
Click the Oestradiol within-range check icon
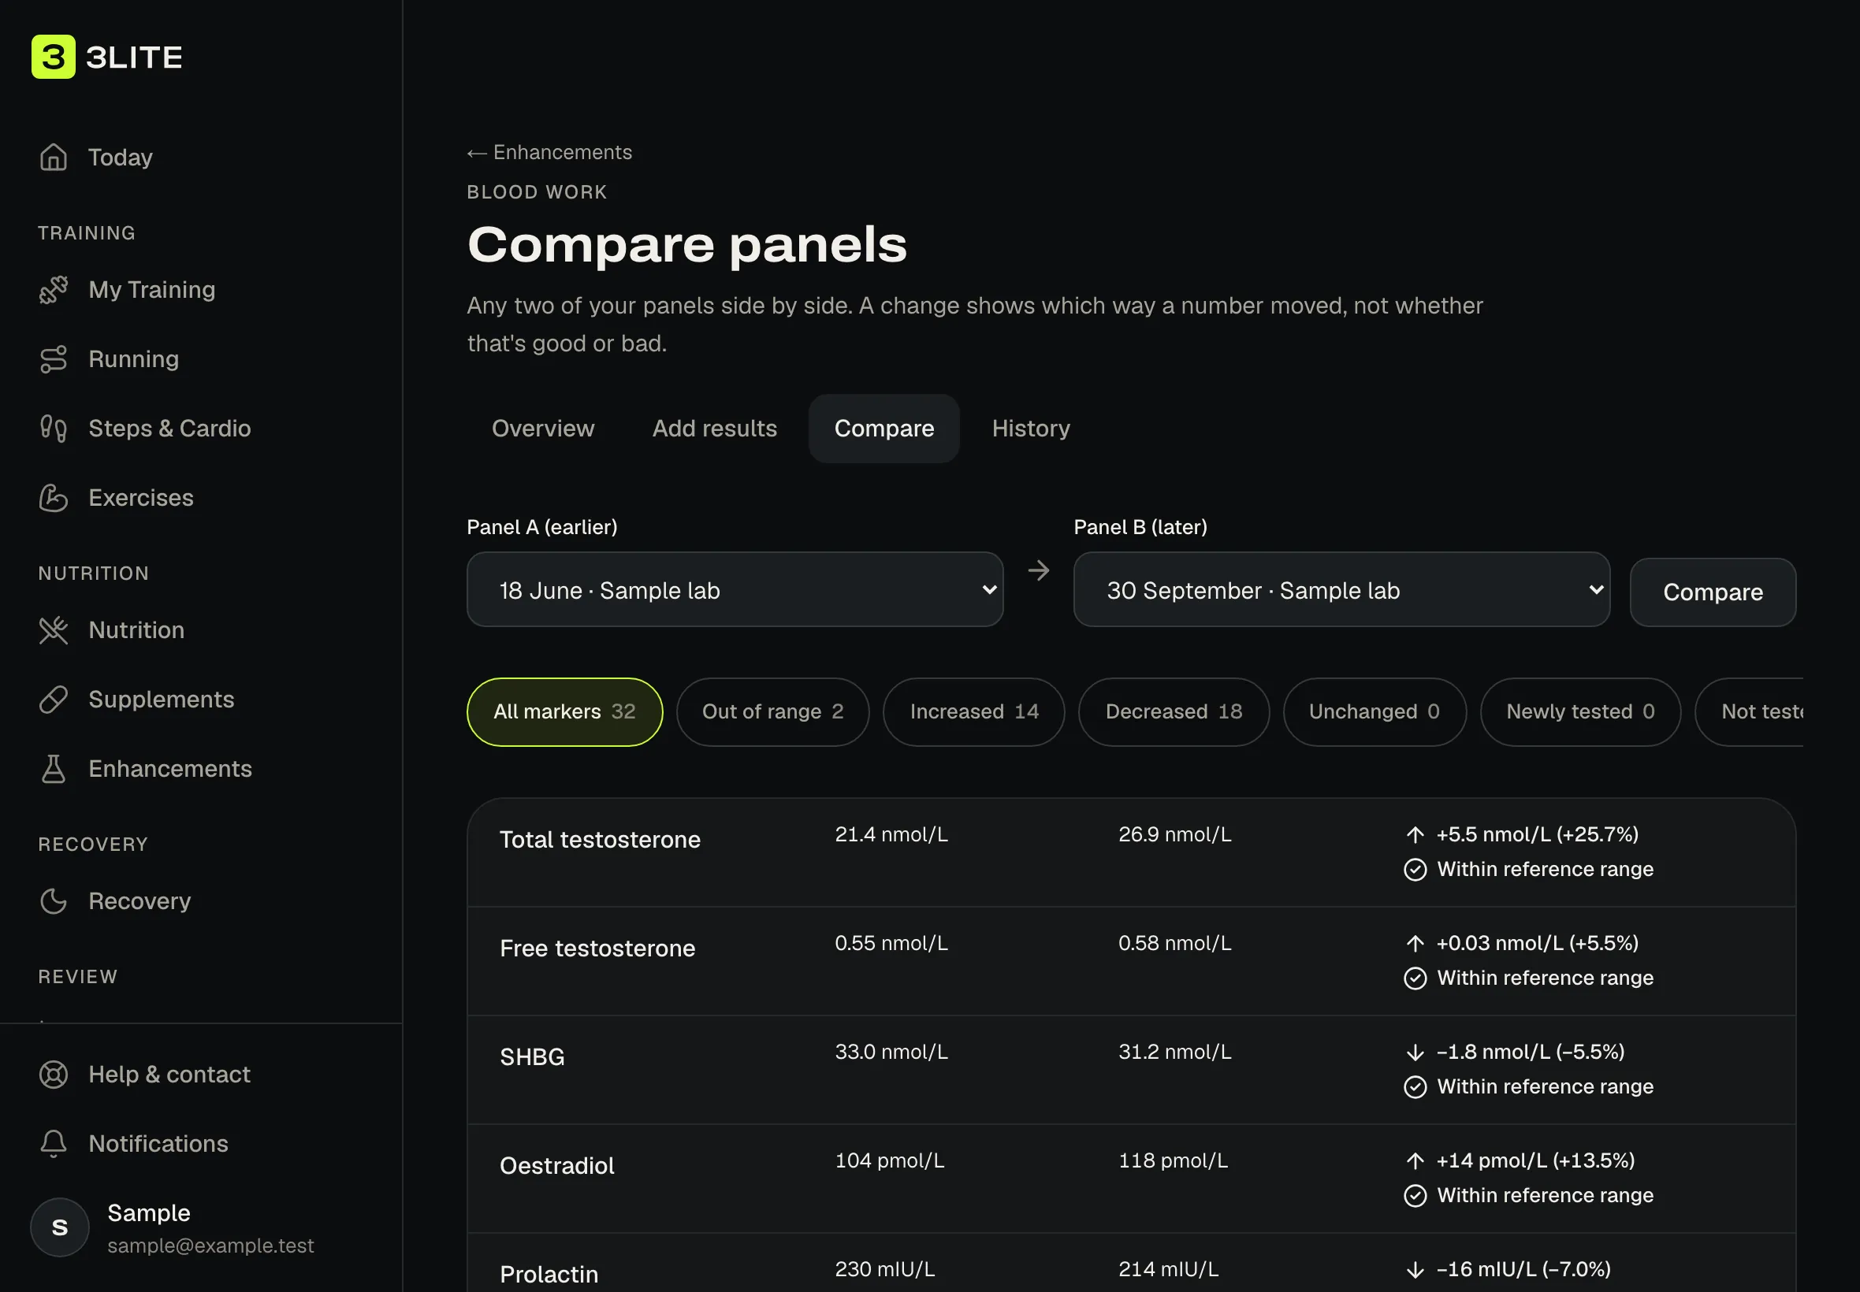point(1415,1196)
